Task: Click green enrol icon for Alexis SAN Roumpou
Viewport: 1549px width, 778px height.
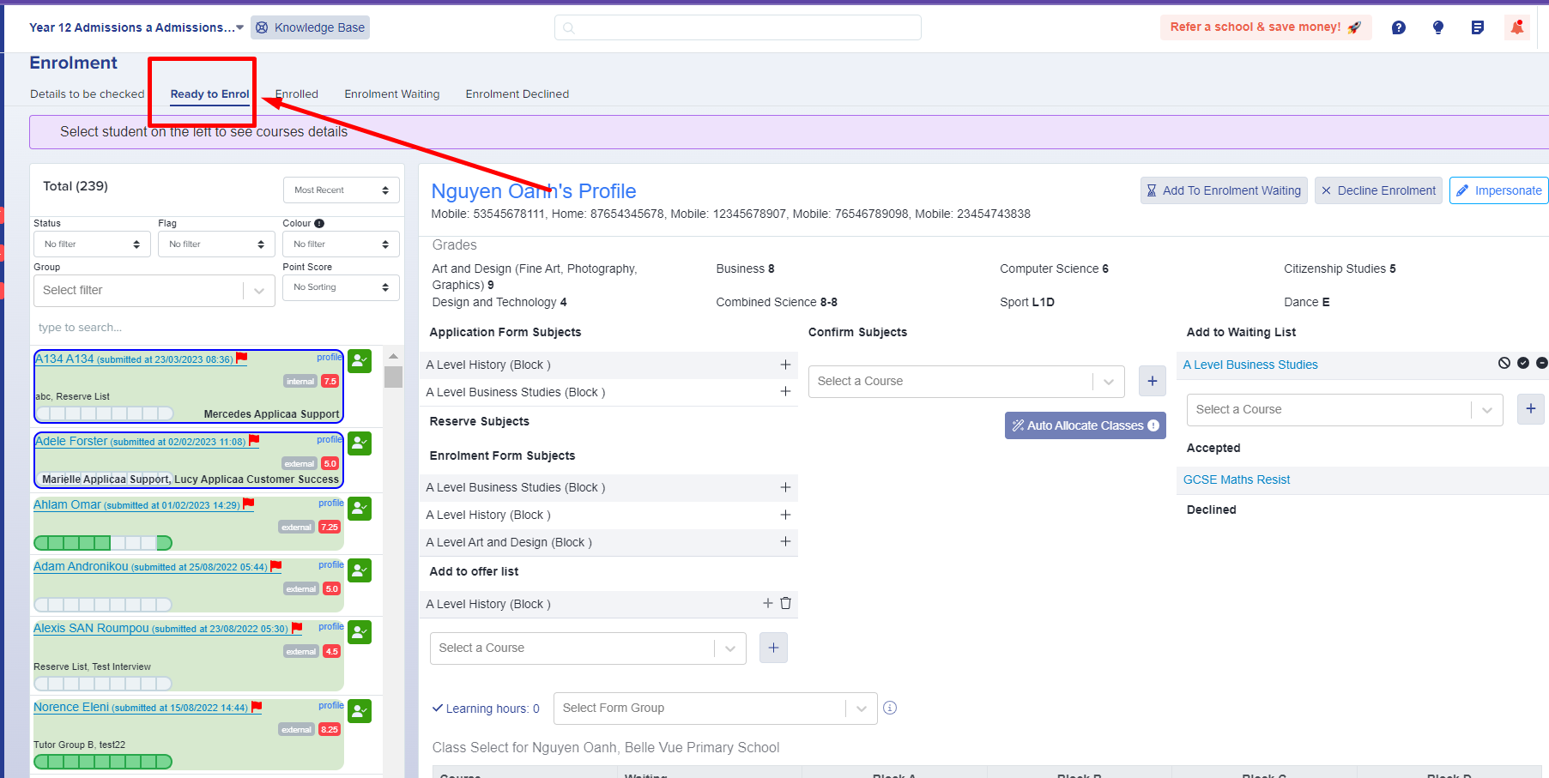Action: 360,632
